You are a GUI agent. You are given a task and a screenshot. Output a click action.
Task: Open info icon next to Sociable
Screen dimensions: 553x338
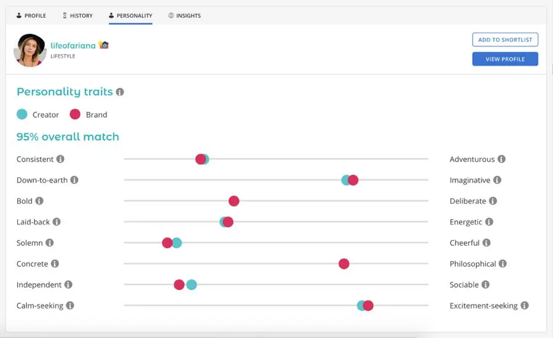tap(485, 285)
